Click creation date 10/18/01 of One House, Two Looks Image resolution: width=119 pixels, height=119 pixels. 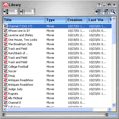coord(76,40)
